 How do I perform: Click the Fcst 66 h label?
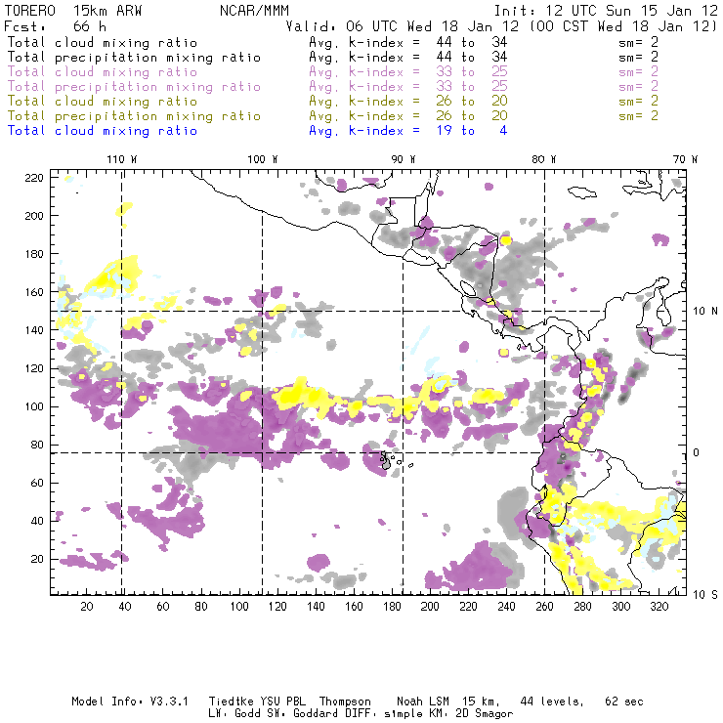pos(56,26)
